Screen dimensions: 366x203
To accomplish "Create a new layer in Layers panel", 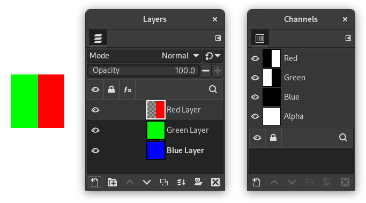I will pos(95,182).
